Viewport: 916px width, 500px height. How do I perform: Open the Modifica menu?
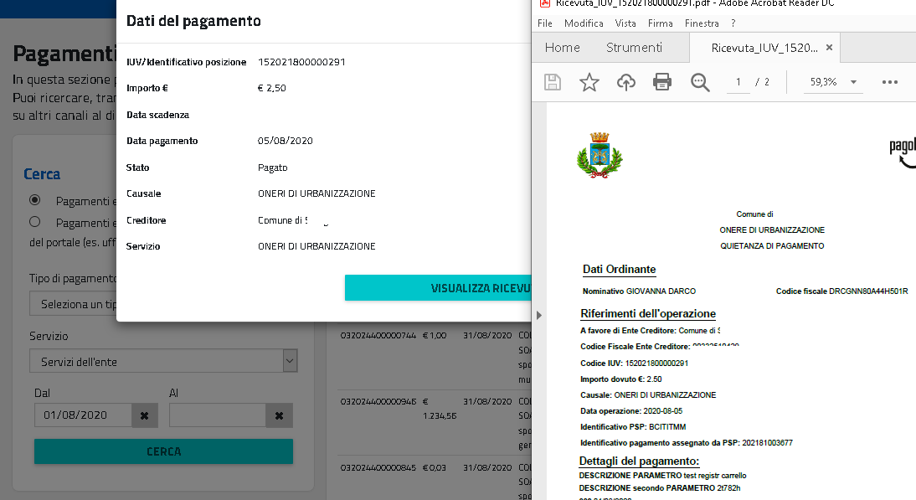pyautogui.click(x=584, y=23)
